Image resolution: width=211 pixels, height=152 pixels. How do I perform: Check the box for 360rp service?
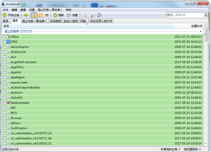point(5,37)
